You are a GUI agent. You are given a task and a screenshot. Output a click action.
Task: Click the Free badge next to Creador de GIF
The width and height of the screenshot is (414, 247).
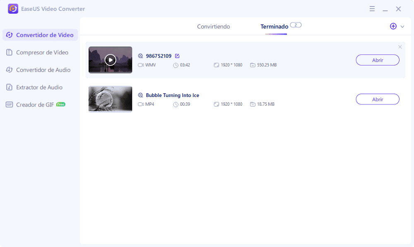click(x=61, y=104)
